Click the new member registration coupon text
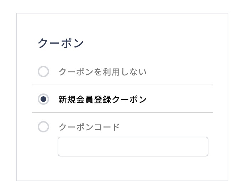 (102, 99)
